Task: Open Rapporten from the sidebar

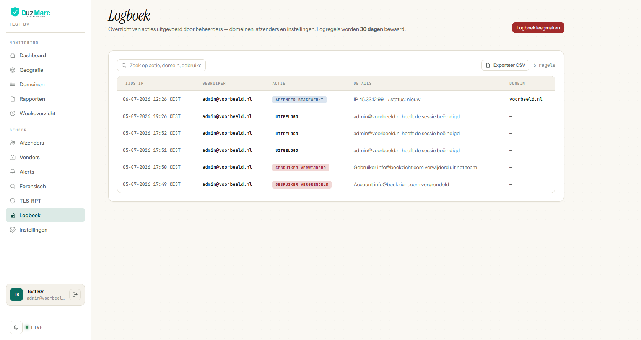Action: (x=45, y=99)
